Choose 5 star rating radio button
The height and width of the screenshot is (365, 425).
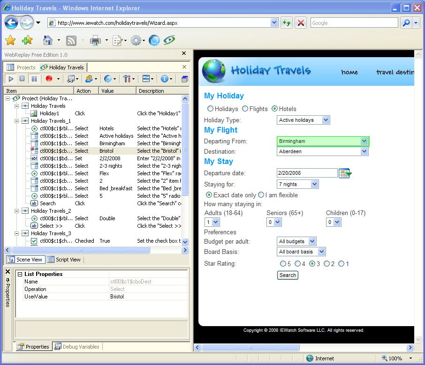[283, 264]
